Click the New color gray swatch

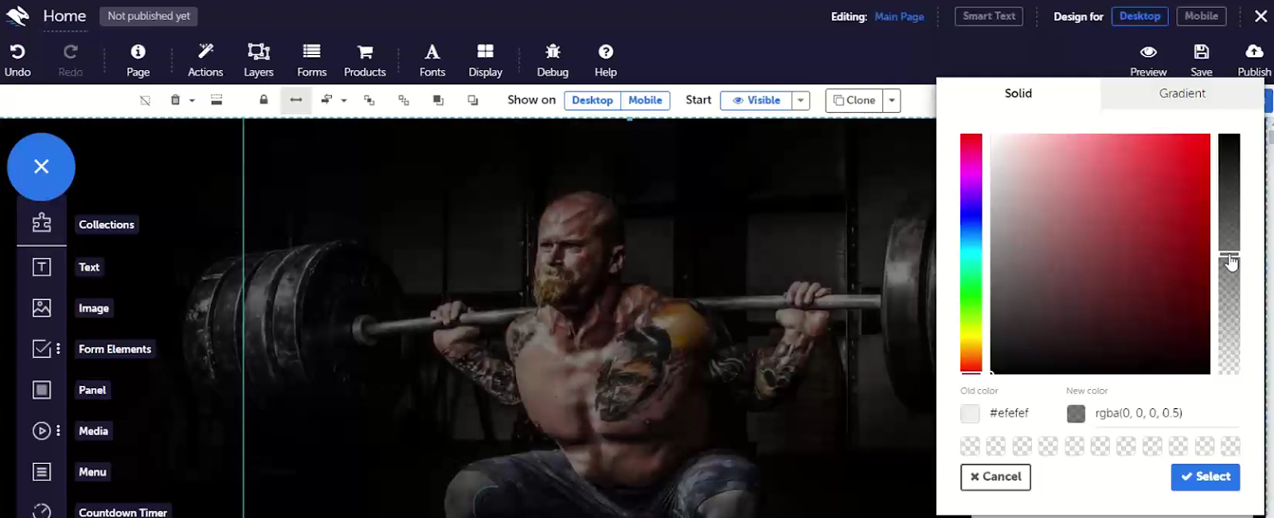[1076, 413]
